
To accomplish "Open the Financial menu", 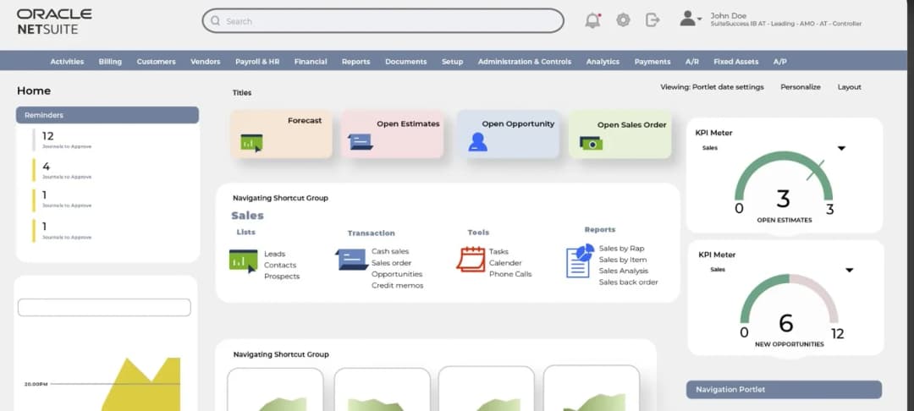I will point(311,61).
